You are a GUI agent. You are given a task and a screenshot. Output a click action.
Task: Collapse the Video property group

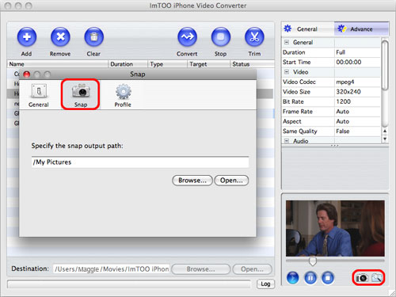287,72
